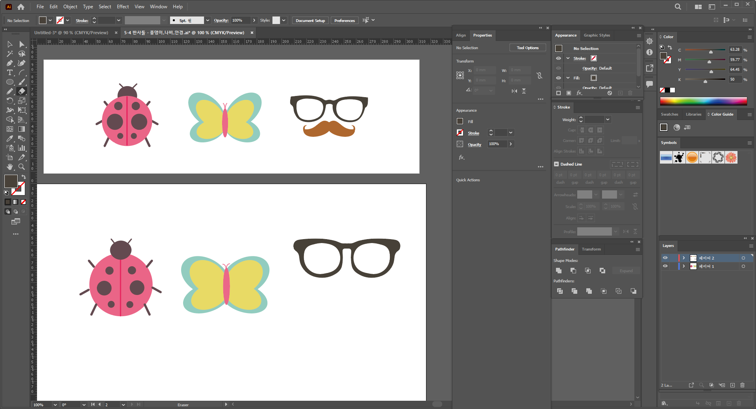The image size is (756, 409).
Task: Switch to the Untitled-3 document tab
Action: pyautogui.click(x=71, y=33)
